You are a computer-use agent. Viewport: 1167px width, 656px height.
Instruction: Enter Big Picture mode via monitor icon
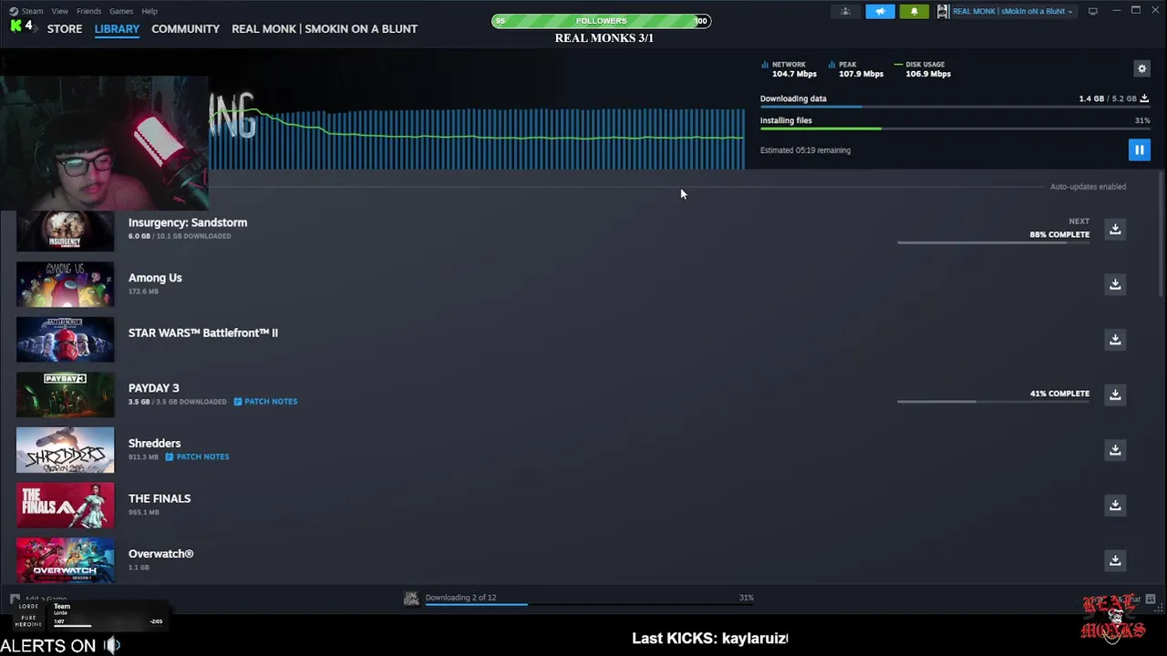point(1093,11)
